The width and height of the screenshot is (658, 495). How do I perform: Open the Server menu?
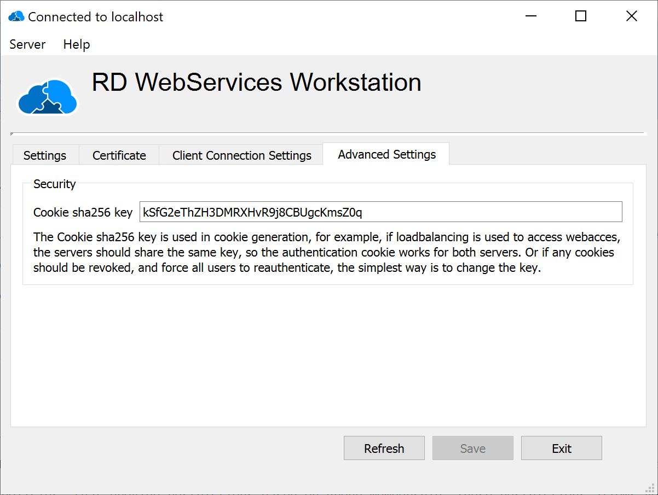pyautogui.click(x=27, y=44)
